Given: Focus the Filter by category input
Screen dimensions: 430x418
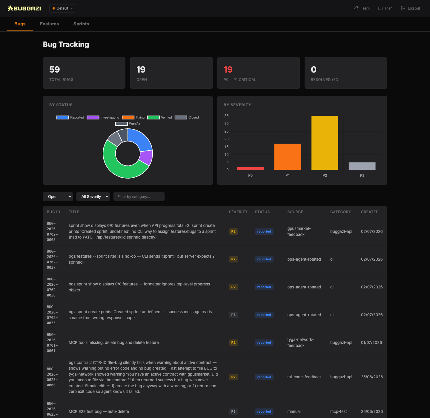Looking at the screenshot, I should click(139, 196).
